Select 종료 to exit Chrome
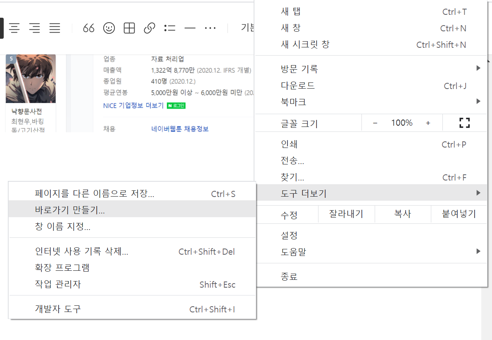The width and height of the screenshot is (492, 340). point(371,277)
